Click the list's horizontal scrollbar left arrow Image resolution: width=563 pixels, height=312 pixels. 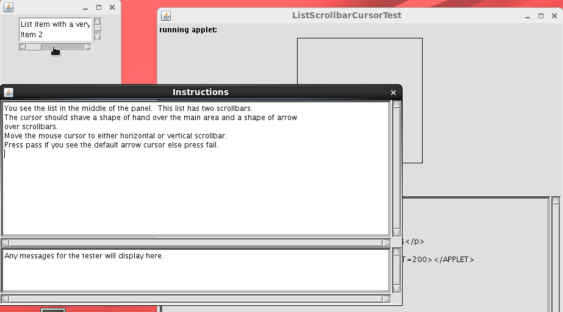click(23, 48)
